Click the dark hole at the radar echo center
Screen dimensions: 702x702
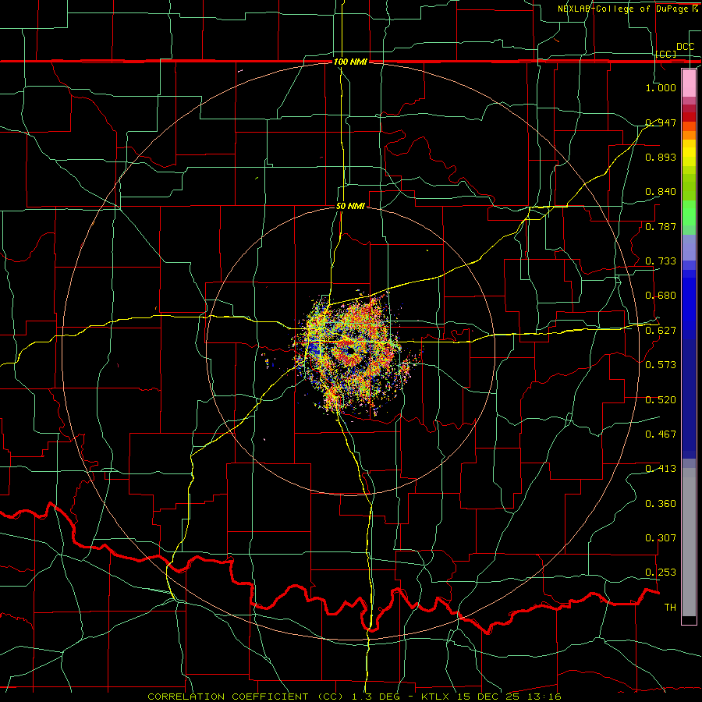(349, 351)
